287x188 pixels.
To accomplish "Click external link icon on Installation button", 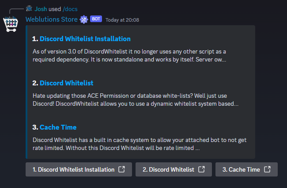I will coord(122,169).
